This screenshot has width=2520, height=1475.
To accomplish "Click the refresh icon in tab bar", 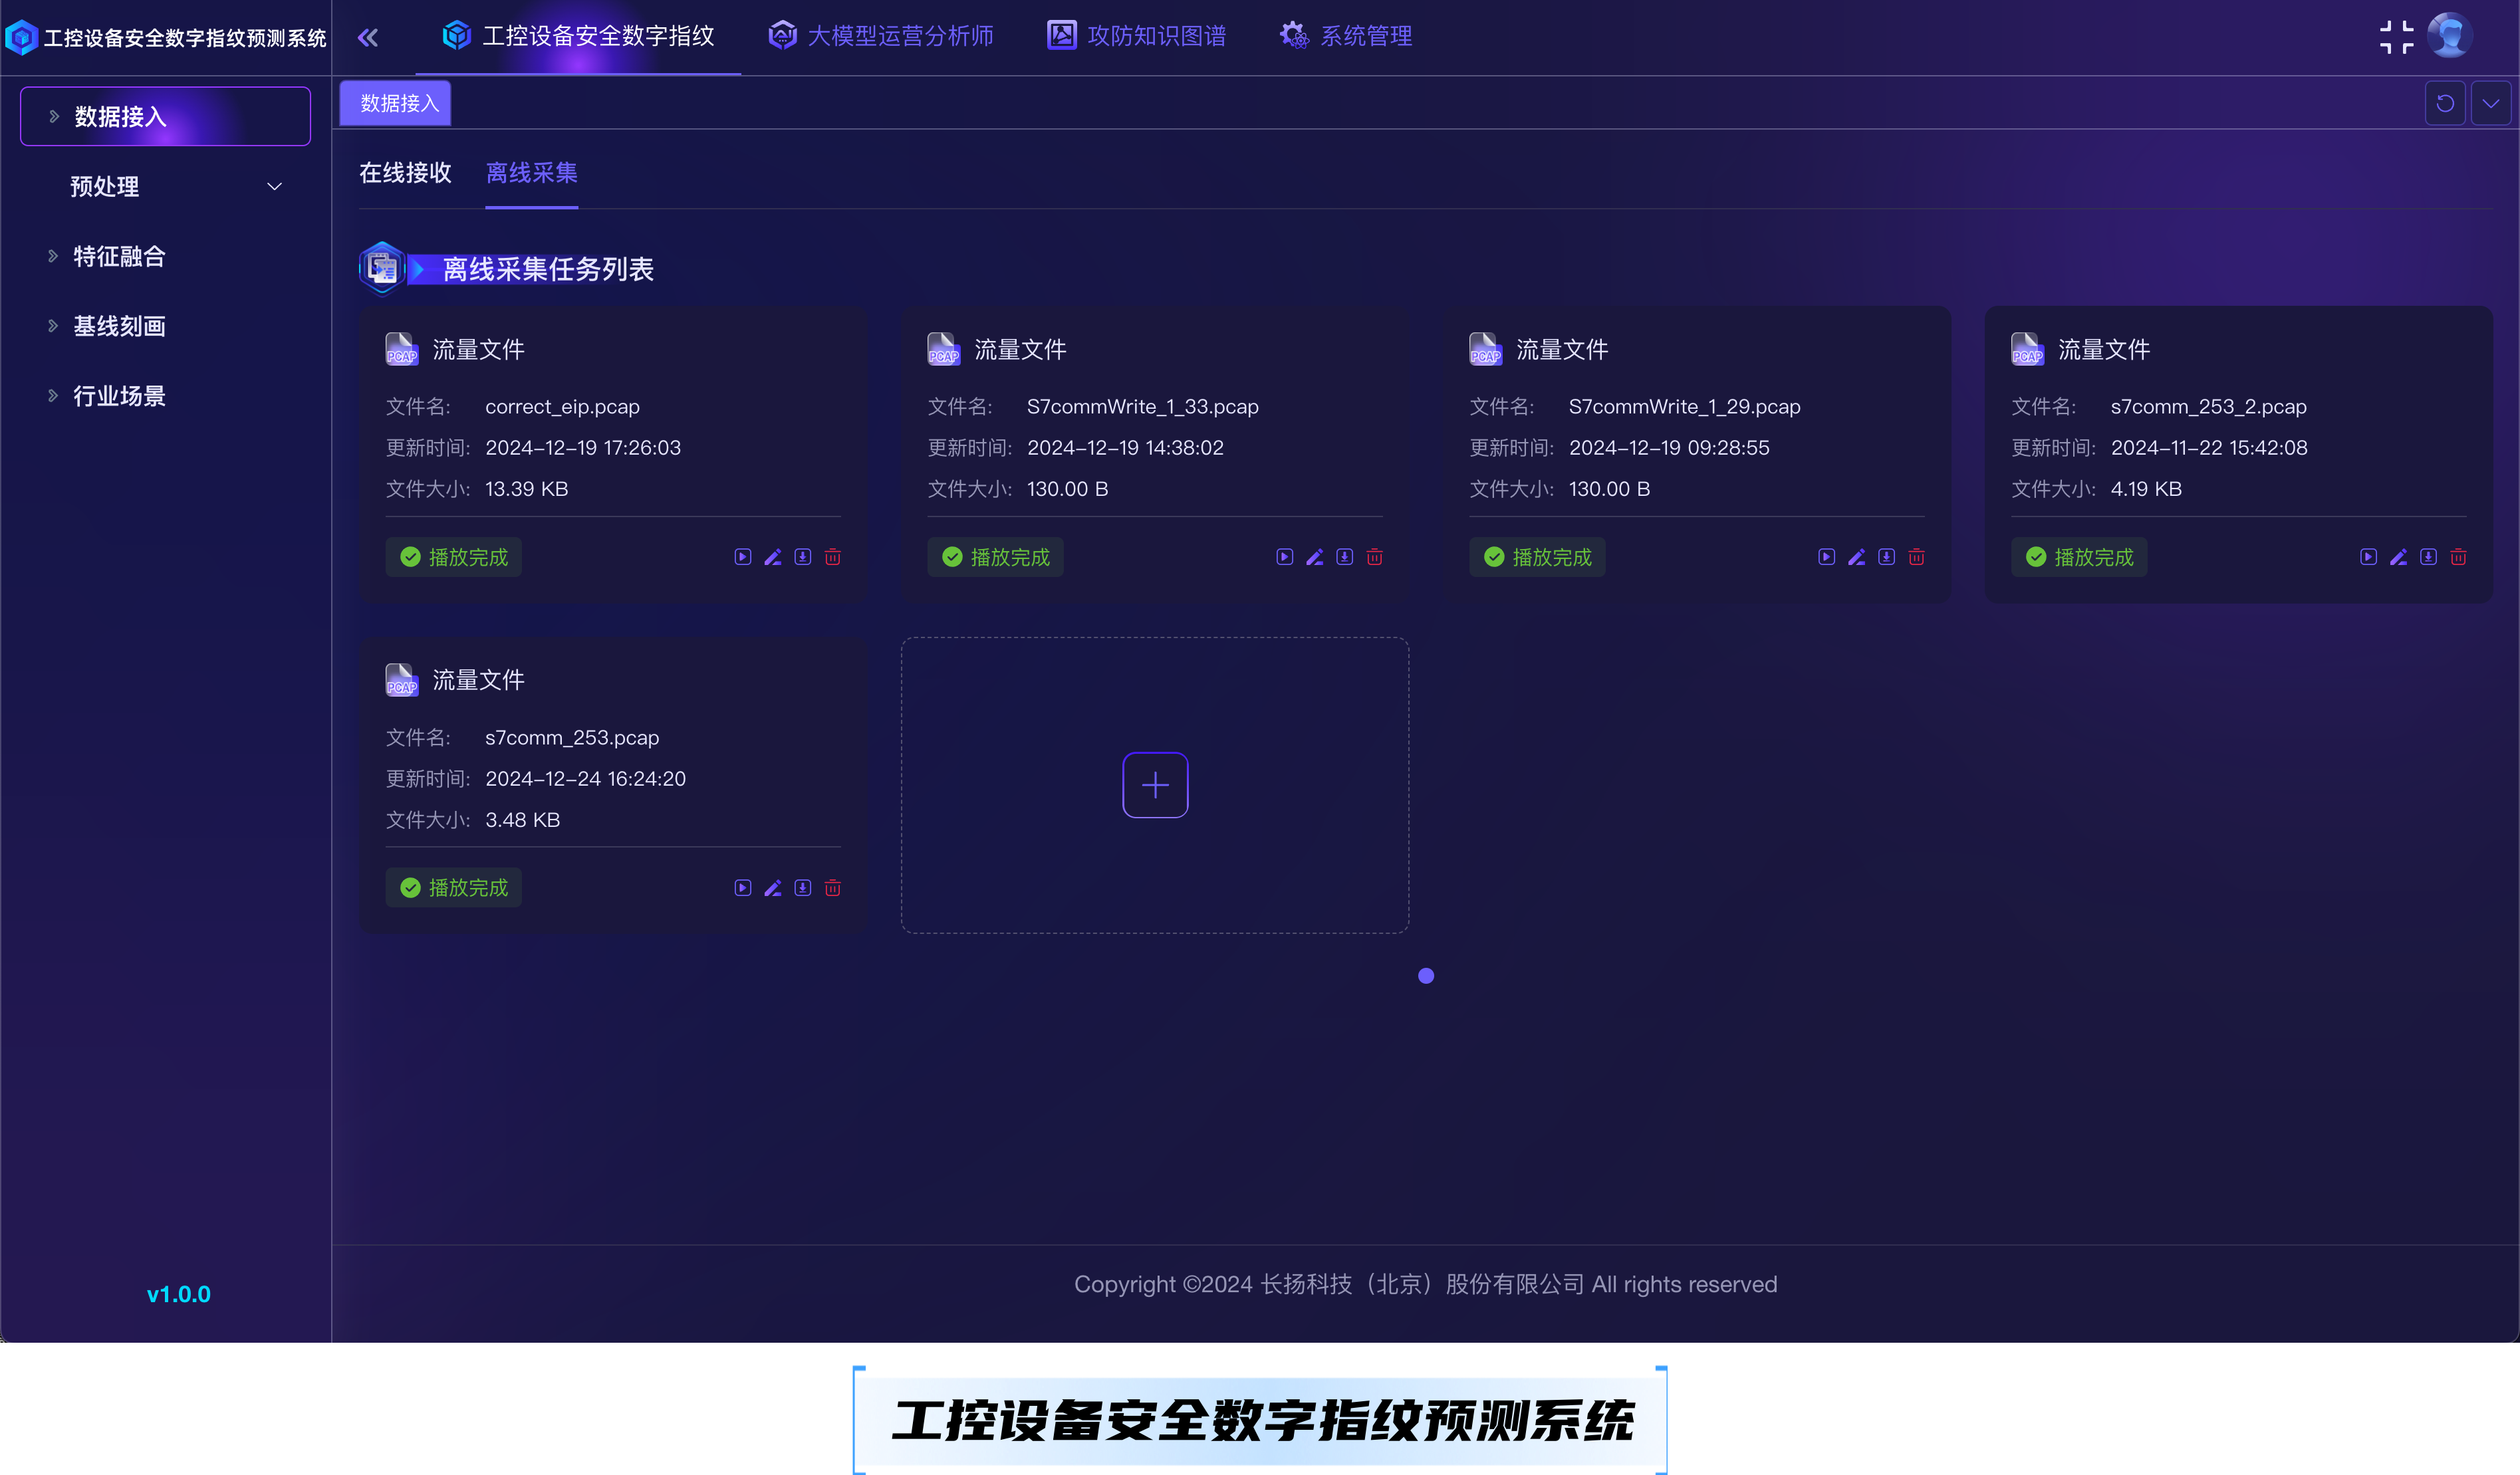I will [x=2444, y=103].
